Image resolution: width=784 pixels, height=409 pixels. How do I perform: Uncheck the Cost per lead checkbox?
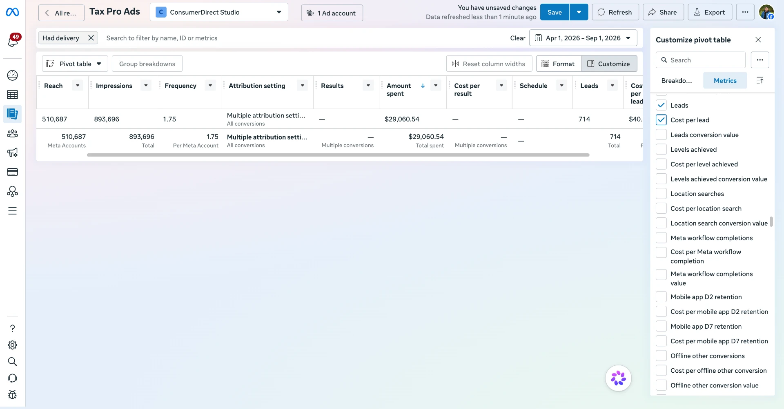click(661, 120)
